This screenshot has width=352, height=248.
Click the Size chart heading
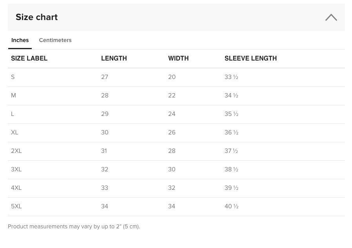tap(36, 17)
